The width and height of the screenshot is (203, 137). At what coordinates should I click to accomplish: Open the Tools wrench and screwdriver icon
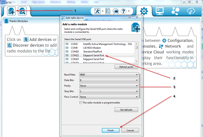[97, 11]
